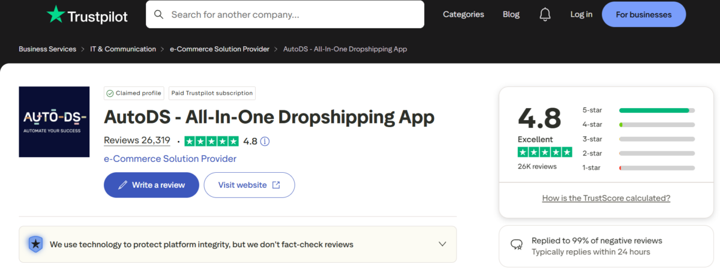
Task: Open the Trustpilot home logo
Action: point(88,14)
